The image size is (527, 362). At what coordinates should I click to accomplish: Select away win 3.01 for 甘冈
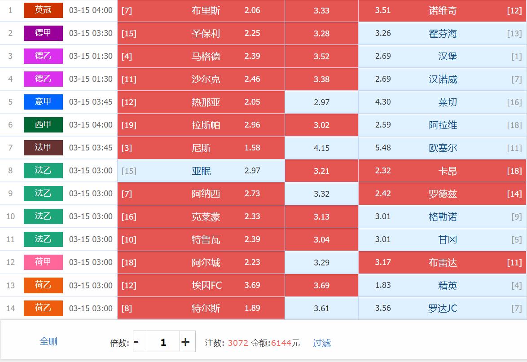(x=443, y=239)
